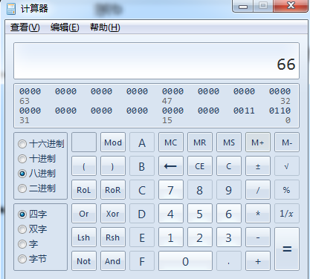Select the 十进制 radio button
The image size is (310, 279).
pyautogui.click(x=36, y=159)
